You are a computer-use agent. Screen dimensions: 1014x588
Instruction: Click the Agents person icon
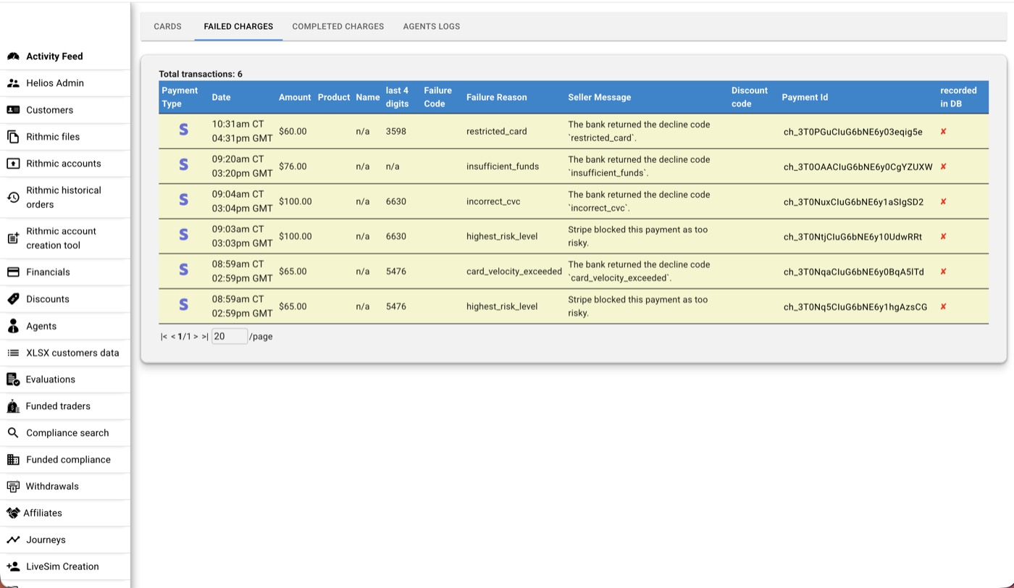[13, 326]
